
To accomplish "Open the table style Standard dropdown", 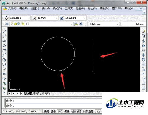I will tap(84, 18).
